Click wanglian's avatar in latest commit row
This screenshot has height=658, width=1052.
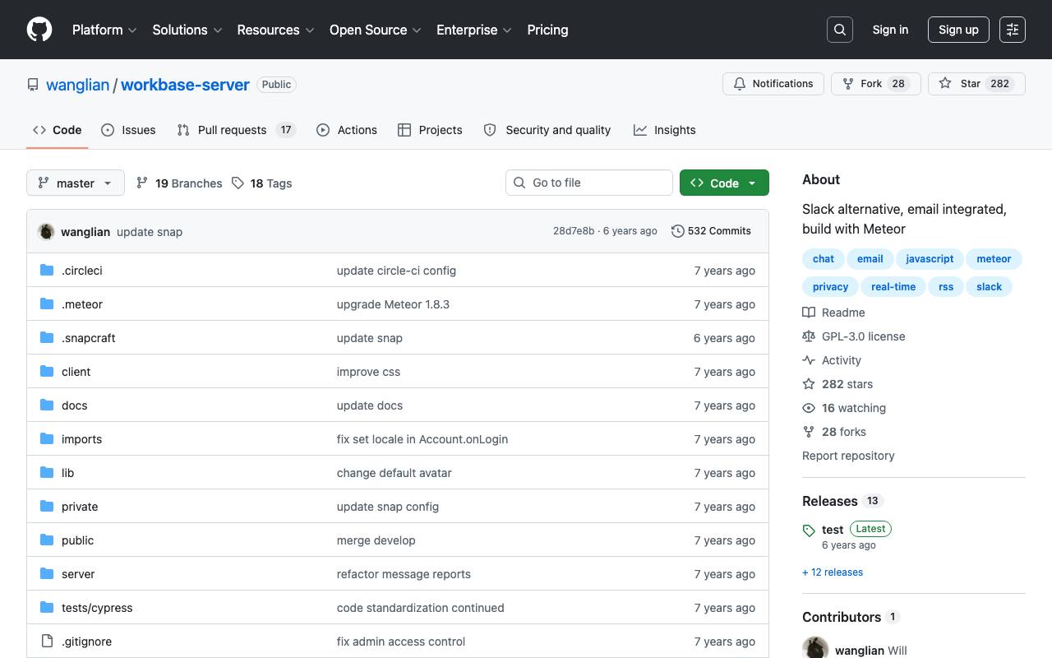pyautogui.click(x=46, y=232)
